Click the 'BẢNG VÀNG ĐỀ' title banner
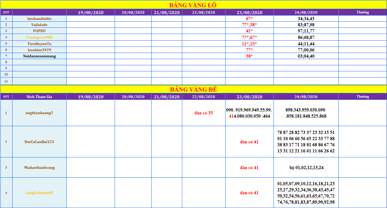Screen dimensions: 387x208 (x=193, y=90)
